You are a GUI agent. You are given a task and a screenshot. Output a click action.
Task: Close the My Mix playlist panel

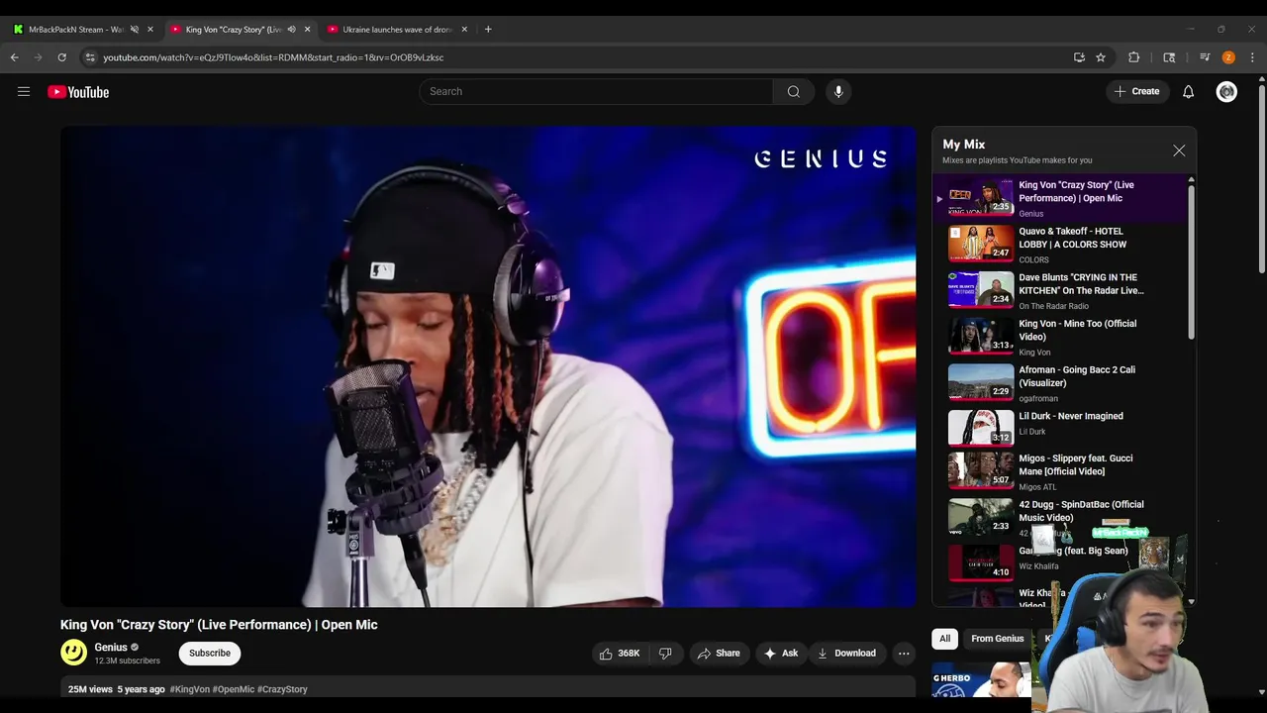click(x=1179, y=151)
